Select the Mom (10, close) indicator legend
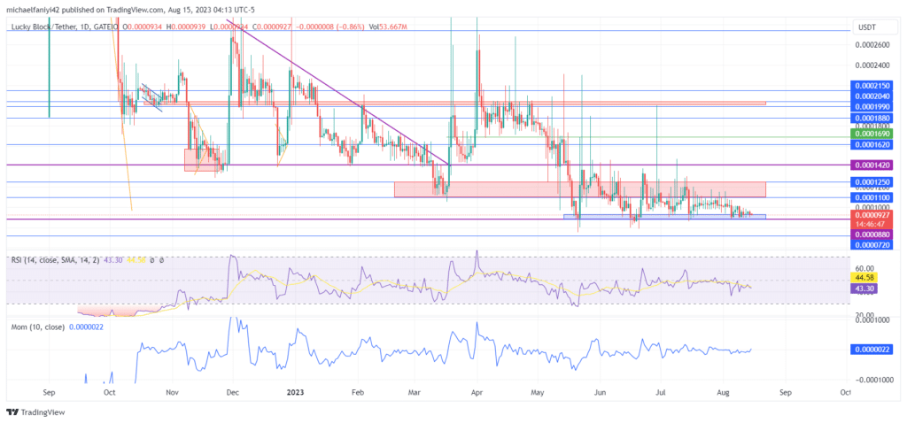907x423 pixels. point(38,327)
